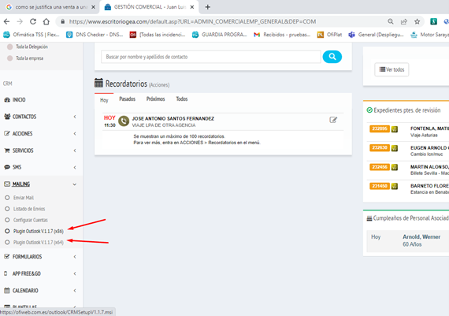The height and width of the screenshot is (316, 449).
Task: Go to browser home page icon
Action: [x=46, y=21]
